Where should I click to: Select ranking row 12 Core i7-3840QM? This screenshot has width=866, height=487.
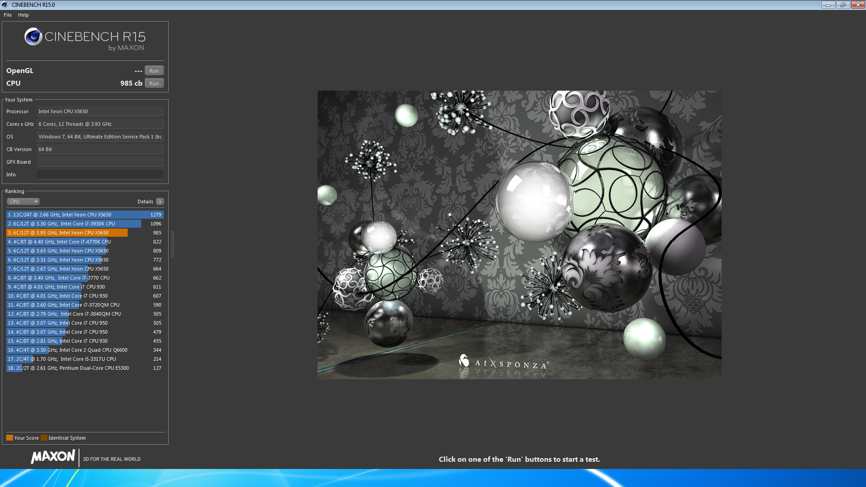tap(85, 314)
